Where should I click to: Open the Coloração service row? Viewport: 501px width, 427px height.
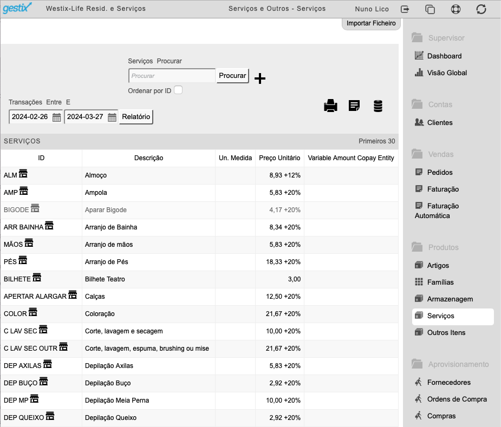[x=199, y=314]
